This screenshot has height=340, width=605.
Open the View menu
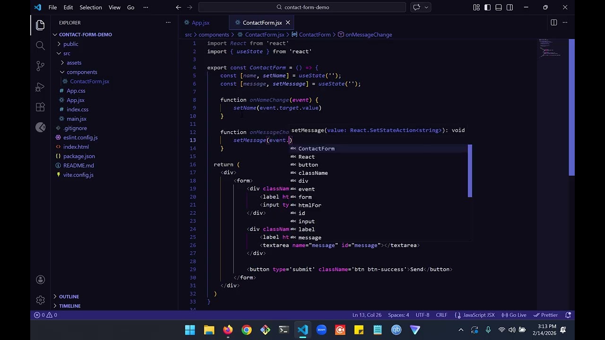(114, 7)
